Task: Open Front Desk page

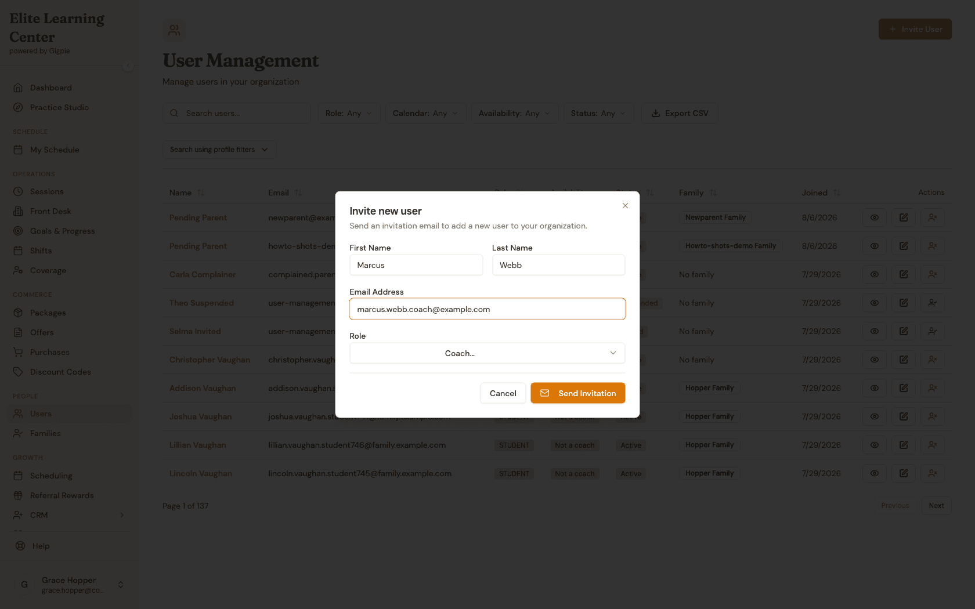Action: [x=50, y=211]
